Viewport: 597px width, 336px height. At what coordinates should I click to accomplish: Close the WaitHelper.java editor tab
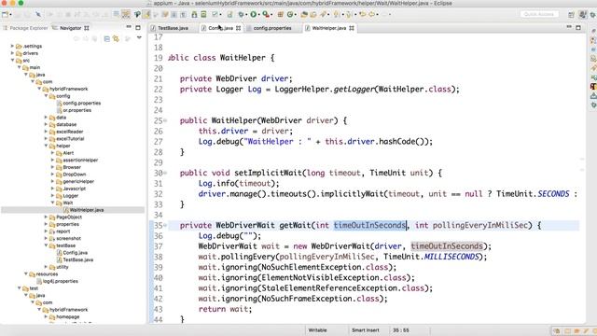[x=352, y=28]
